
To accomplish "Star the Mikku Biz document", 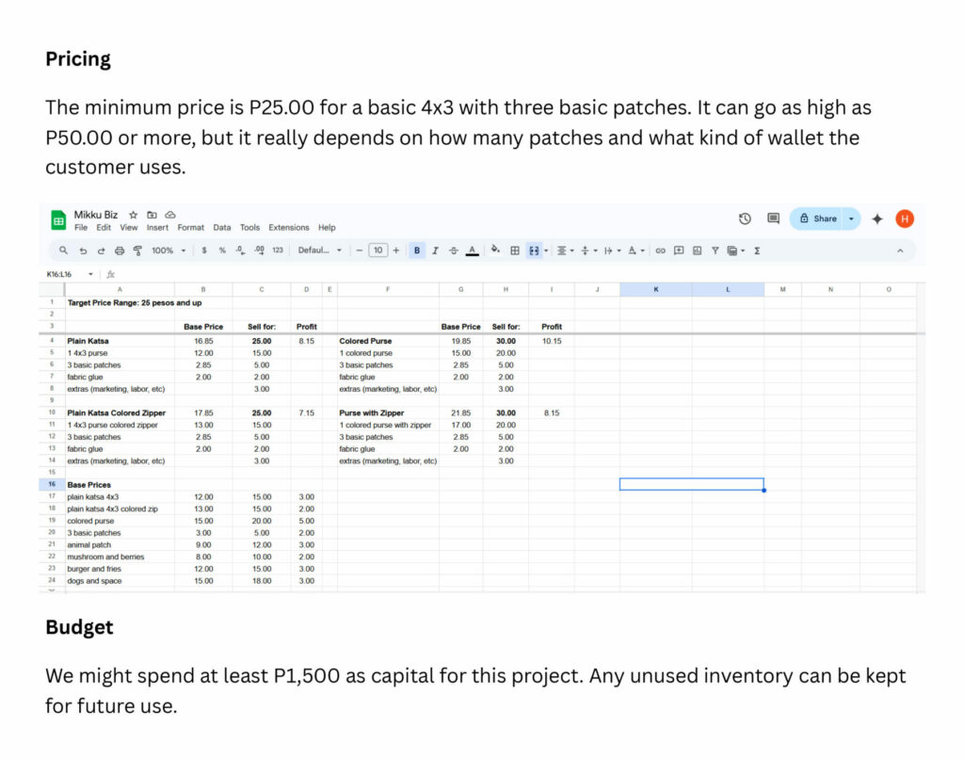I will pos(134,215).
